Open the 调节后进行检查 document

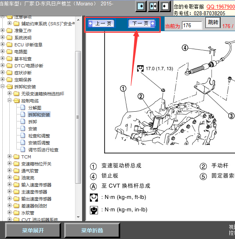pos(43,150)
